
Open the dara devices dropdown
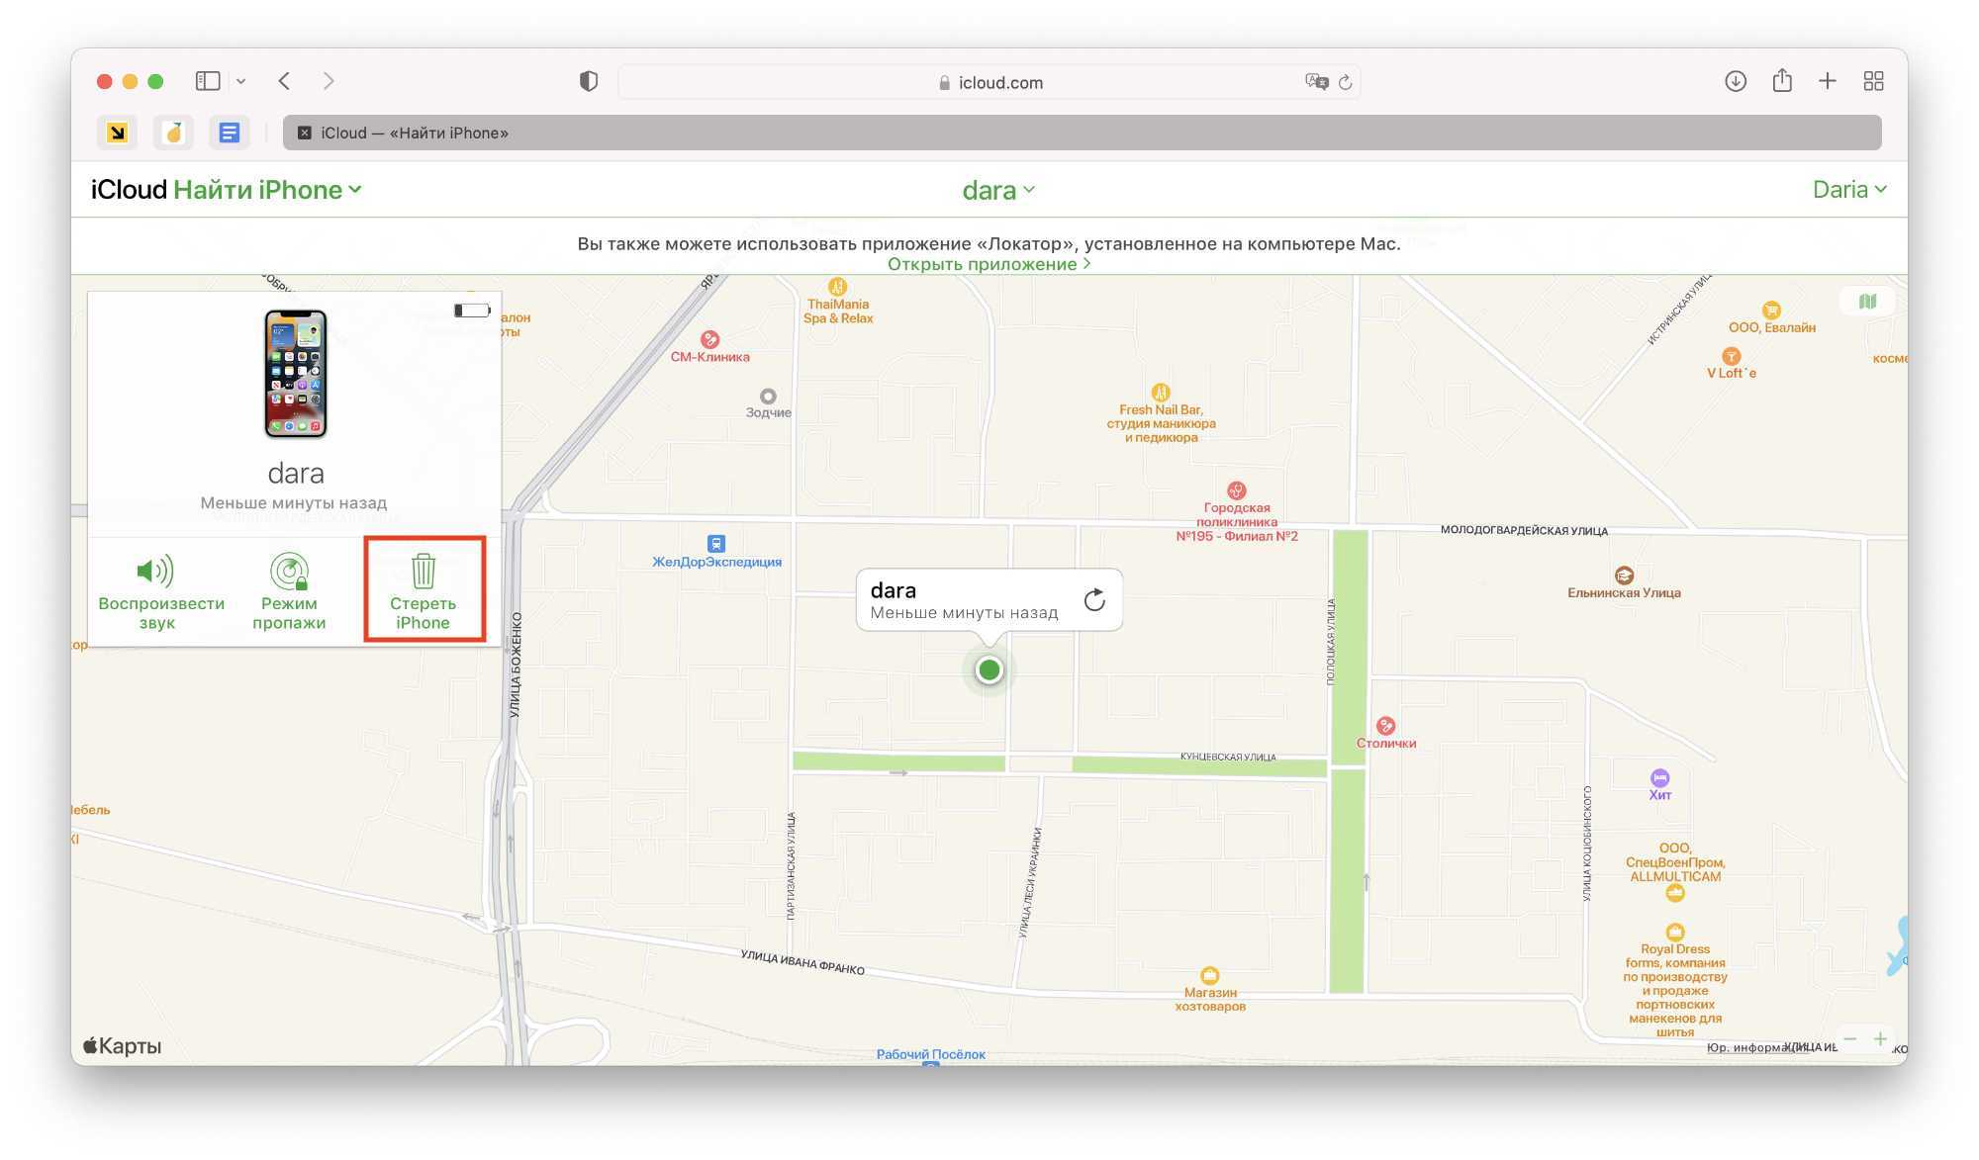click(x=997, y=190)
